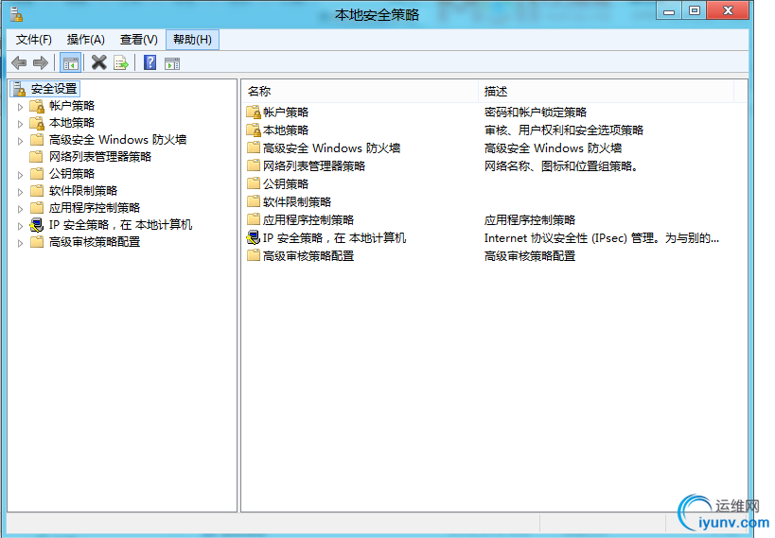Sort list by 名称 column header
Image resolution: width=775 pixels, height=538 pixels.
[x=360, y=92]
